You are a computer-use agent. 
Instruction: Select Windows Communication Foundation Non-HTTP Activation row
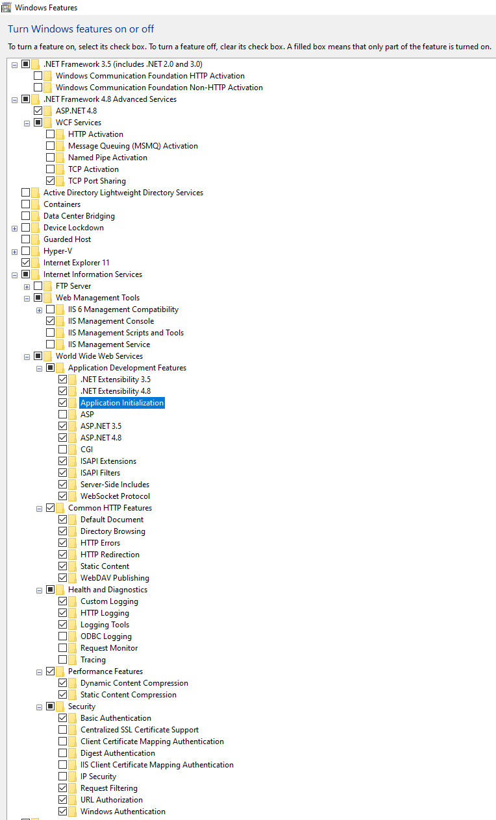coord(159,88)
